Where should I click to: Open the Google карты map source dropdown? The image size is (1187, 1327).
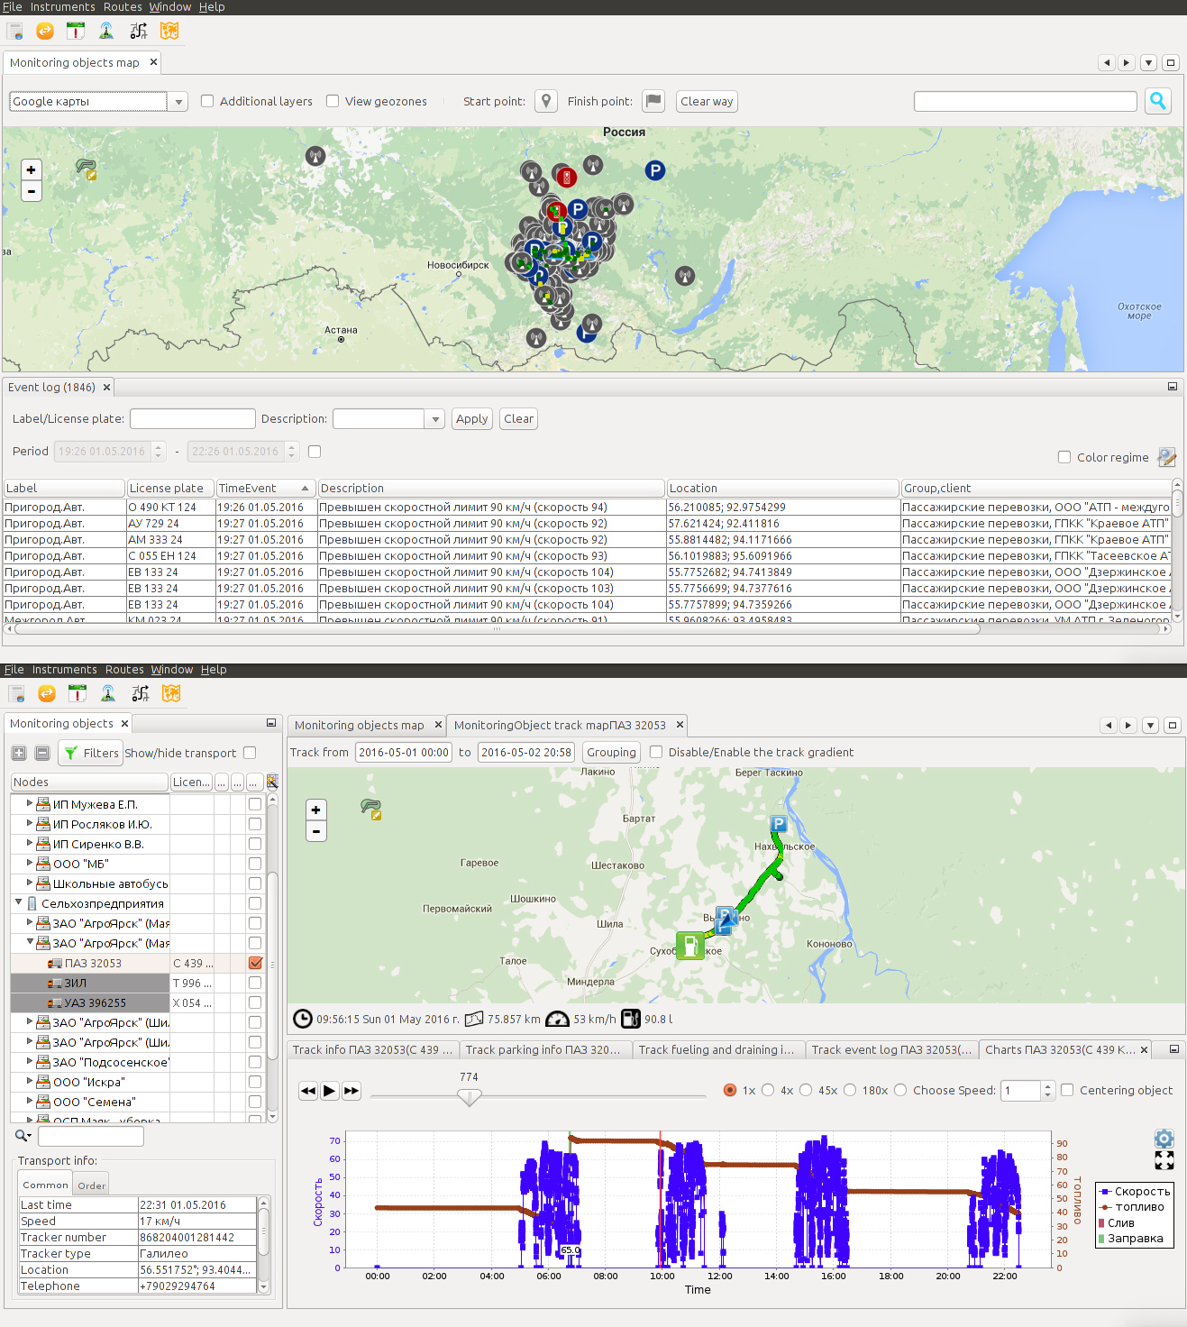click(x=178, y=102)
